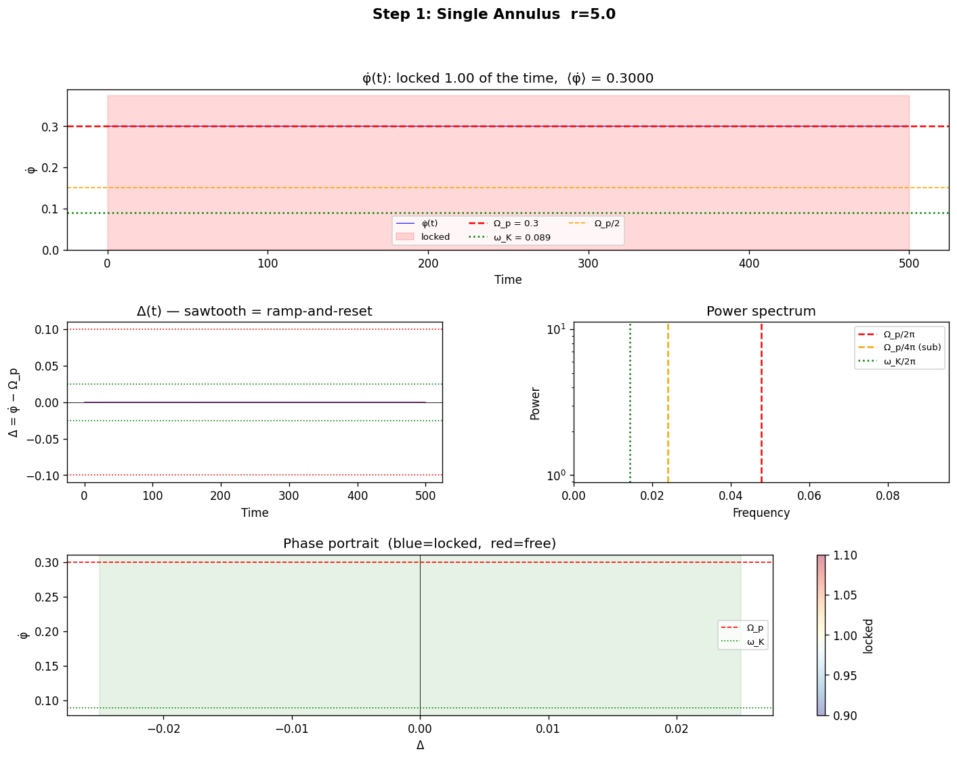Image resolution: width=957 pixels, height=760 pixels.
Task: Select the Power spectrum subplot title
Action: tap(761, 311)
